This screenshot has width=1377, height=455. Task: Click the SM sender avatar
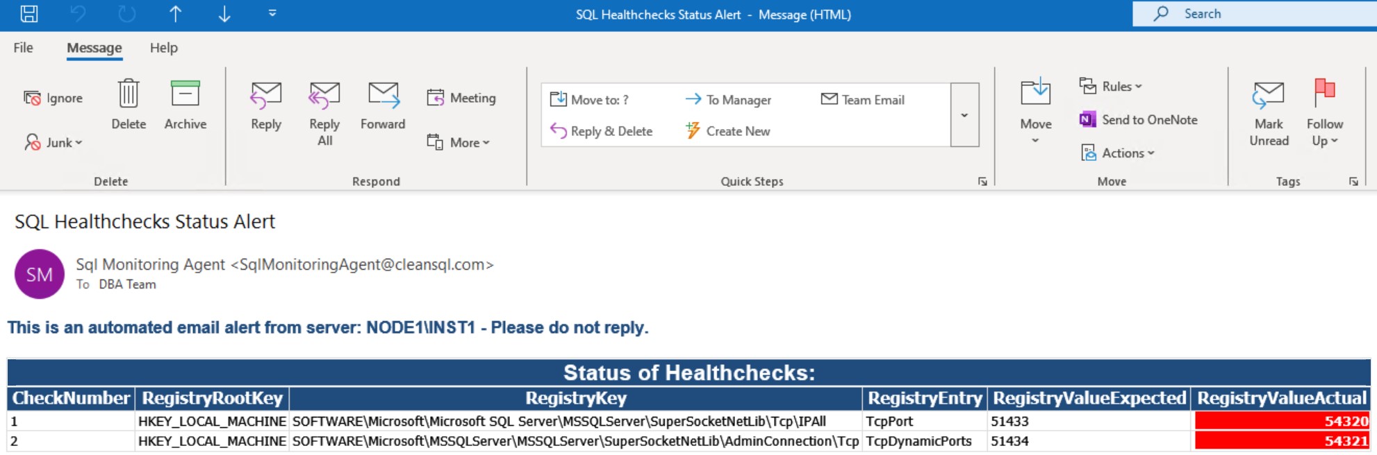point(40,274)
